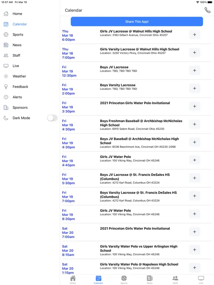Viewport: 214px width, 285px height.
Task: Click the Wi-Fi icon in status bar
Action: [198, 2]
